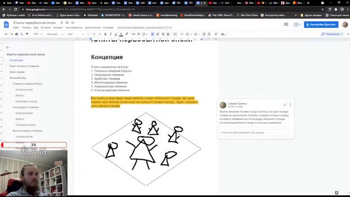Clear formatting of selected text
Image resolution: width=350 pixels, height=197 pixels.
pyautogui.click(x=215, y=34)
